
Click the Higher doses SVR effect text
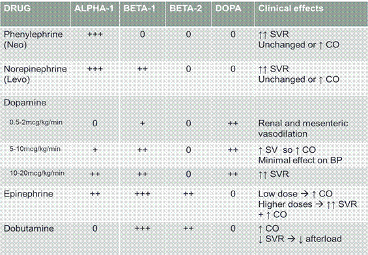(x=307, y=204)
